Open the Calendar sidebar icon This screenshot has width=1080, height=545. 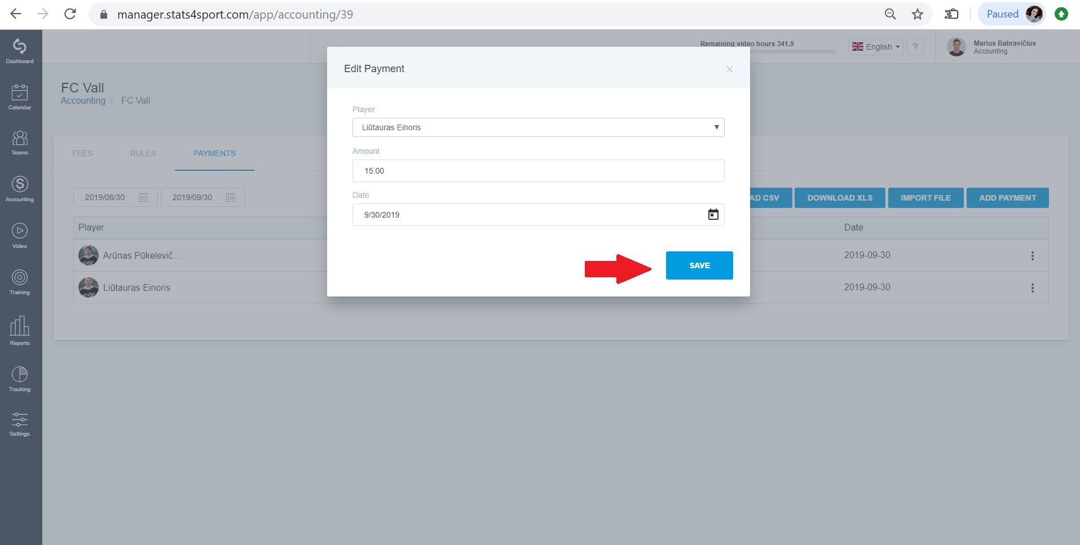[20, 97]
